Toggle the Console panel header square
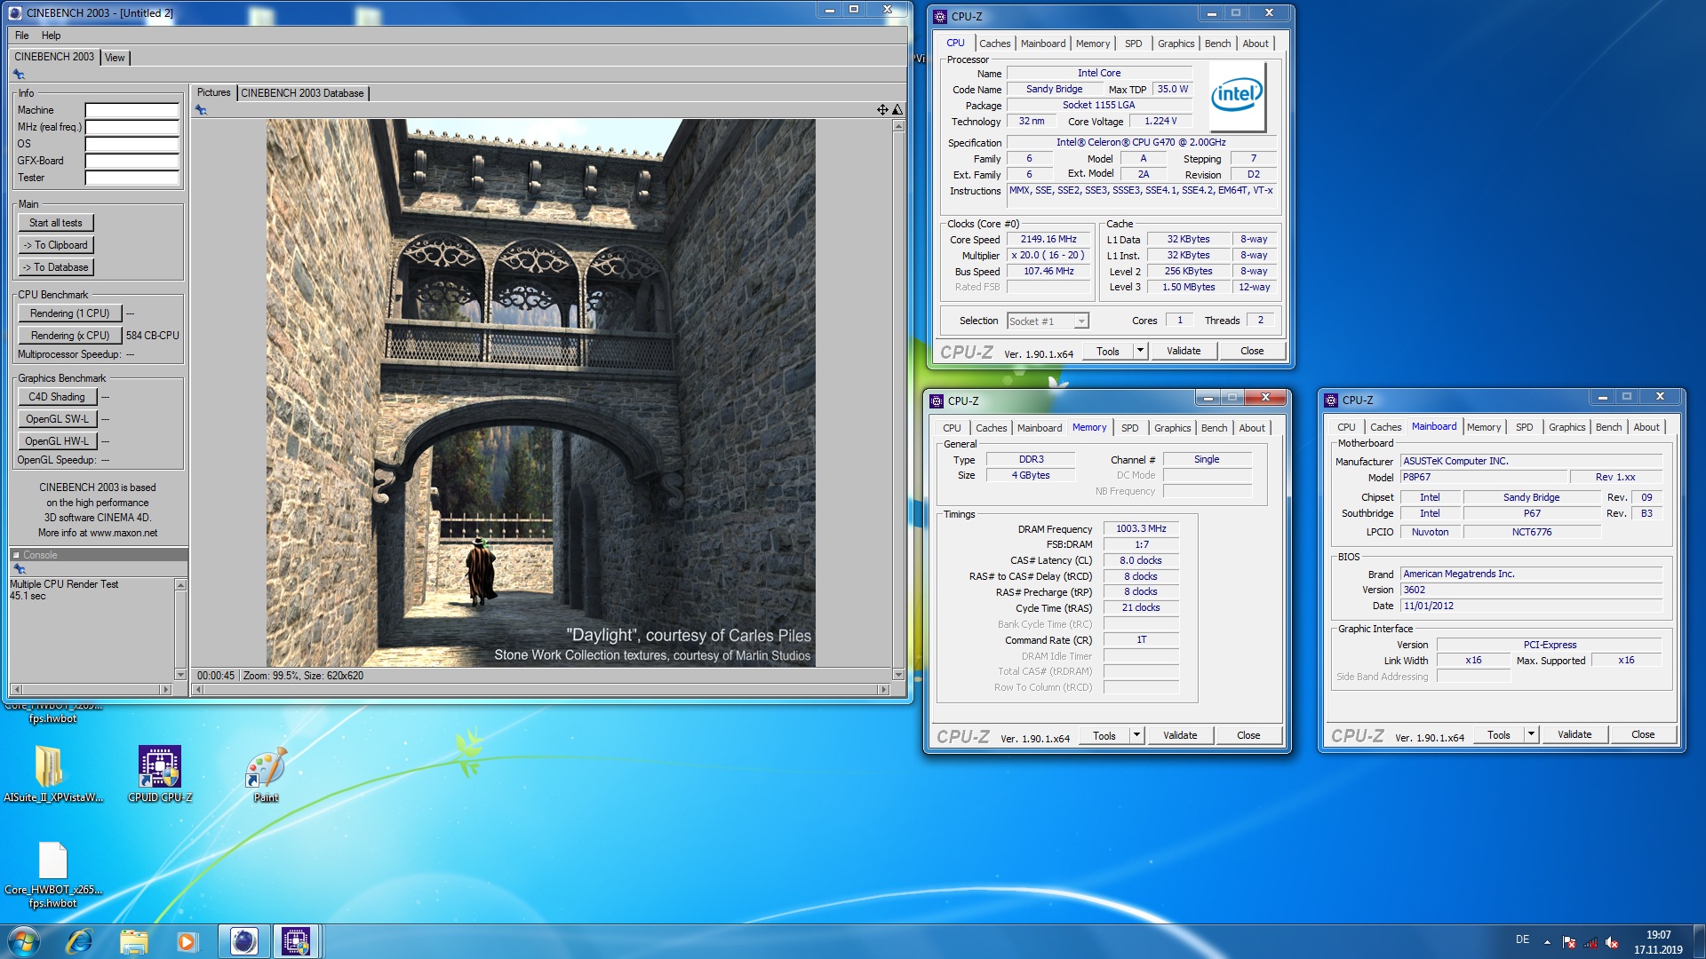 16,555
